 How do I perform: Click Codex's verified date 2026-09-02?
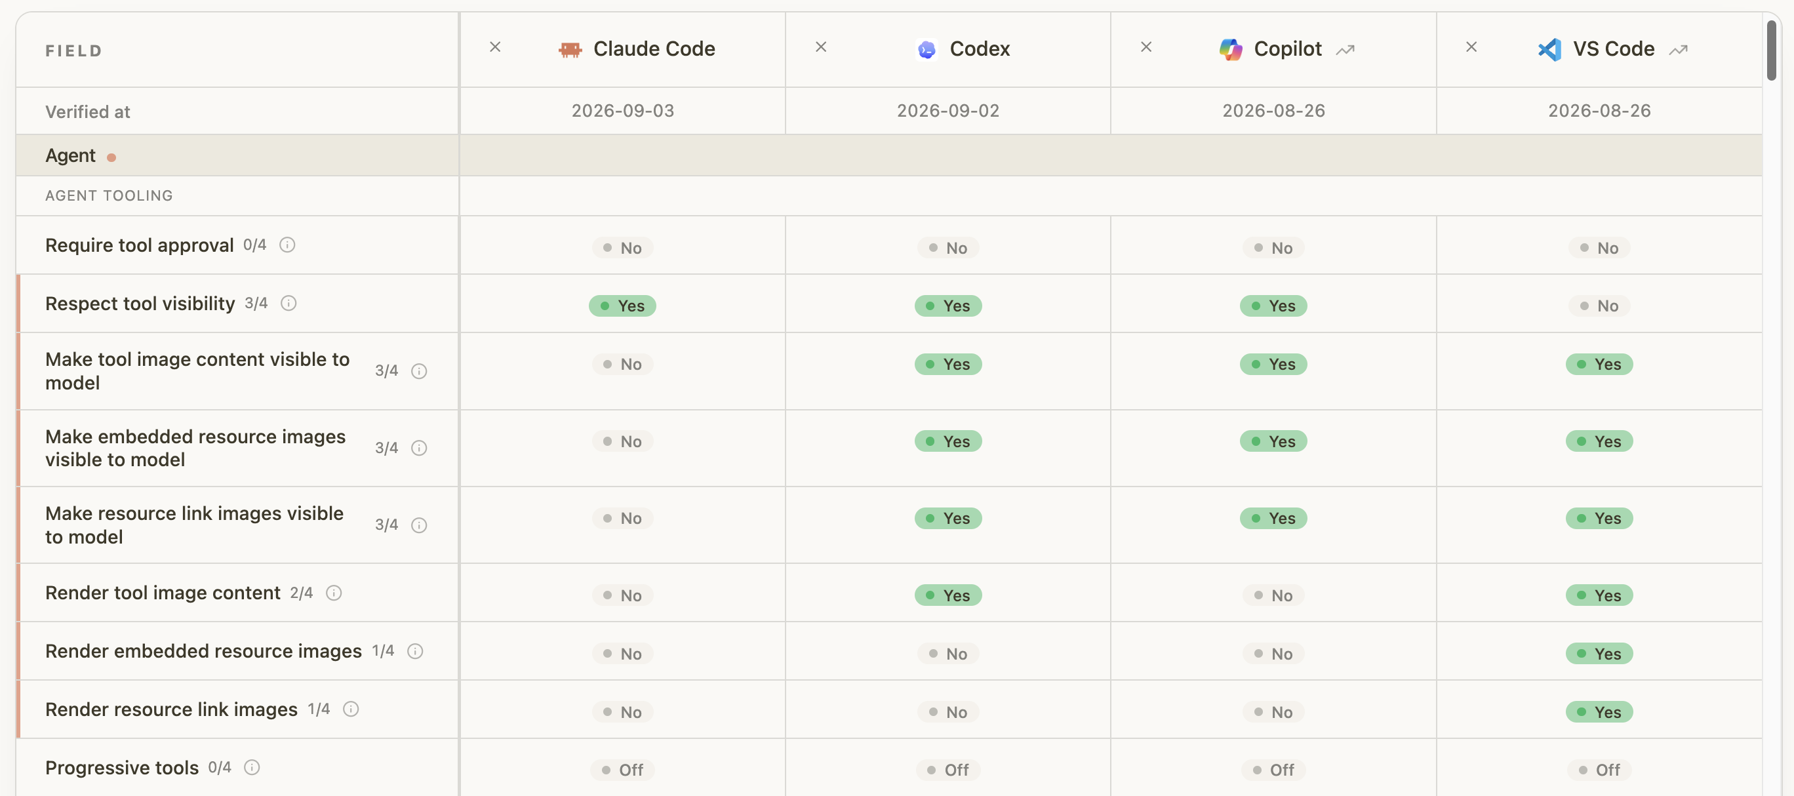948,111
